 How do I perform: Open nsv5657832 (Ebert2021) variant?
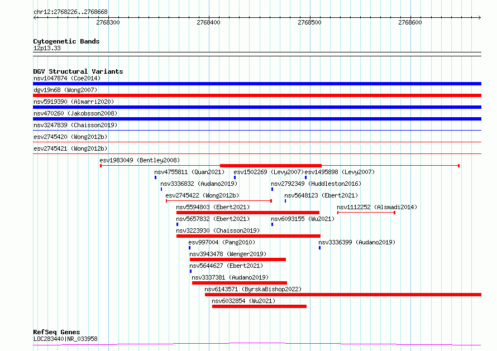(x=213, y=219)
